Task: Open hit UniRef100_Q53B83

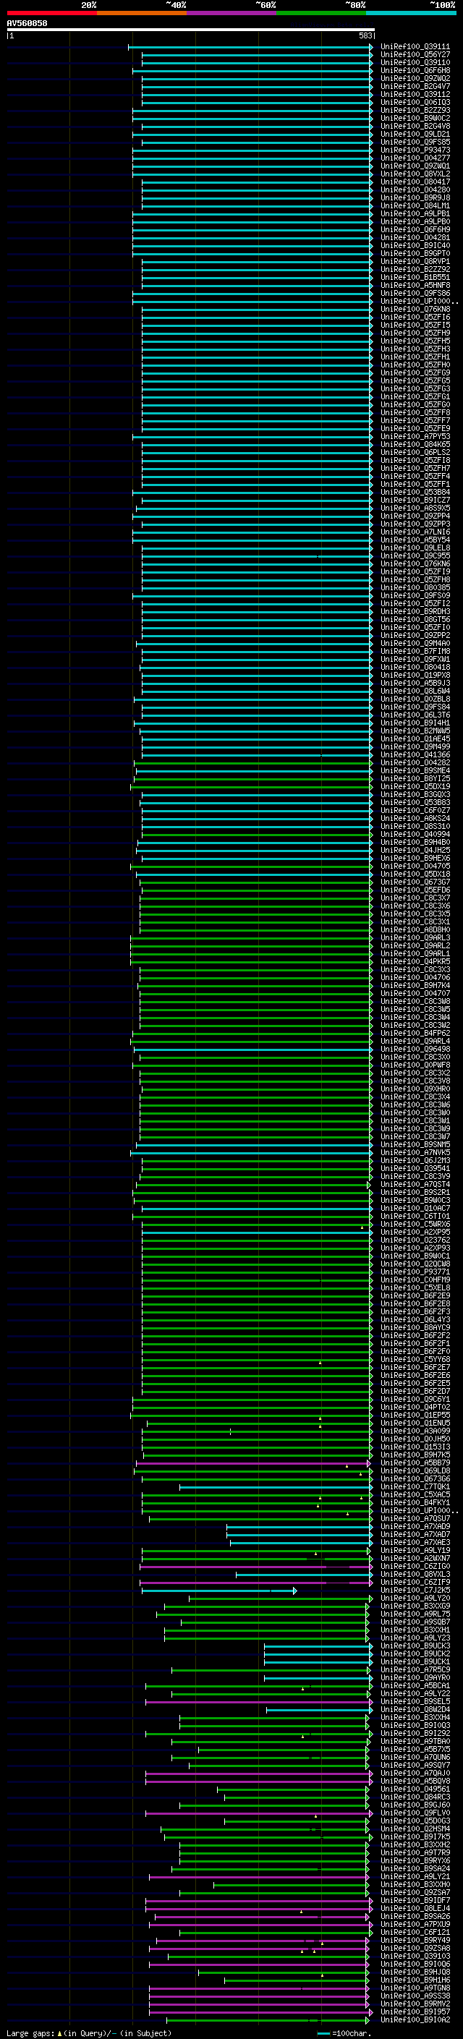Action: (x=415, y=803)
